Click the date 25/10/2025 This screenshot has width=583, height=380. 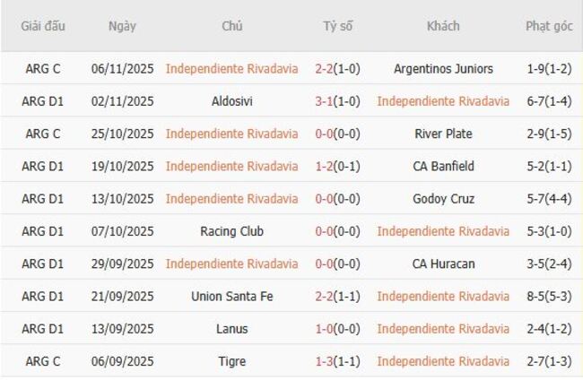click(x=122, y=134)
